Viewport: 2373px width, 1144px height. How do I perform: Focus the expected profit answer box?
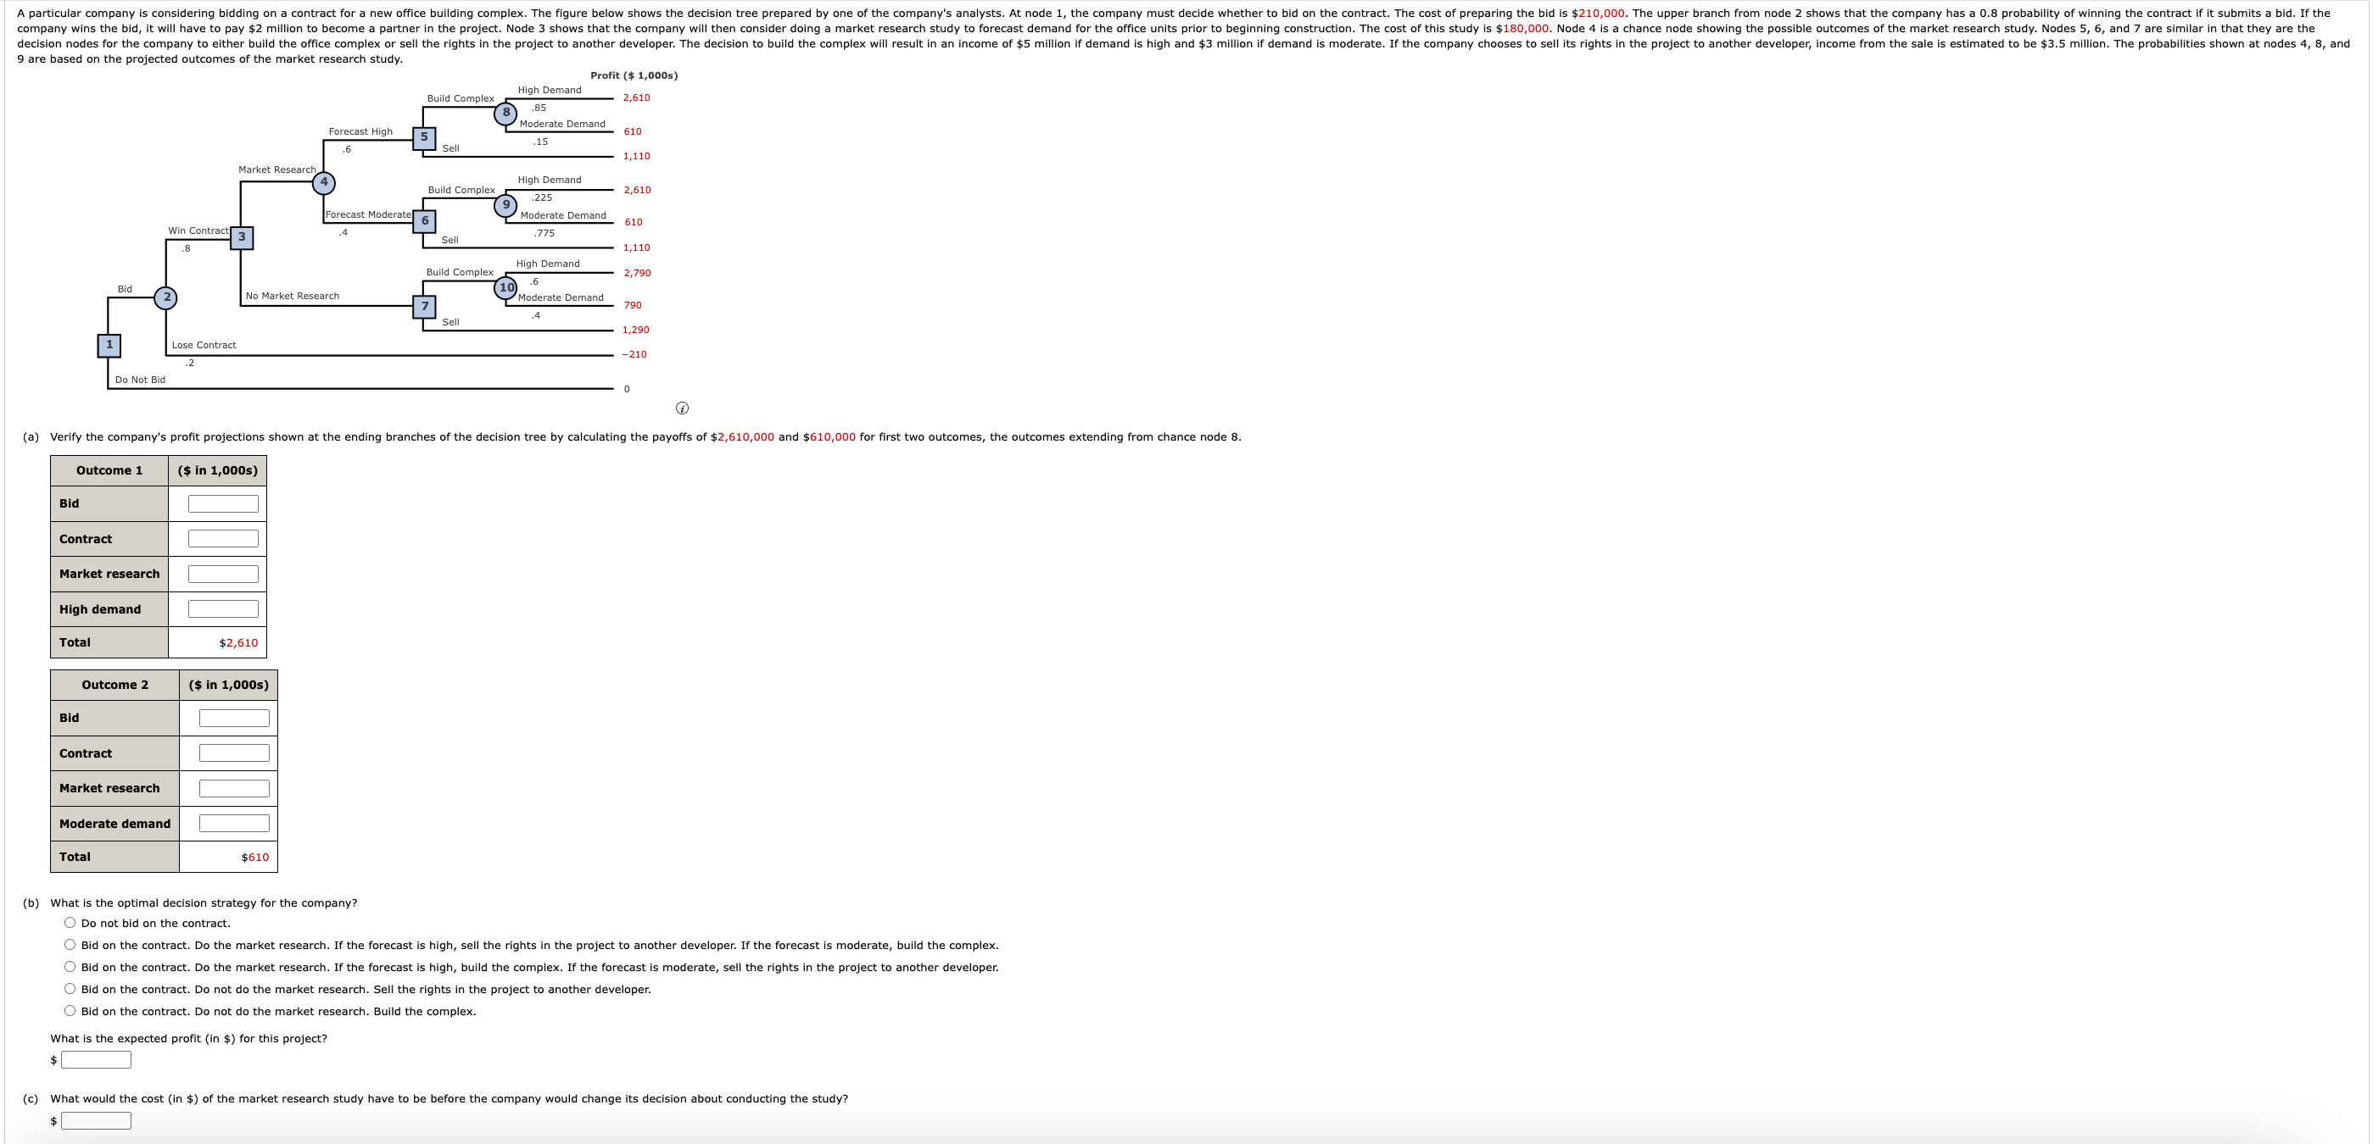pyautogui.click(x=96, y=1059)
